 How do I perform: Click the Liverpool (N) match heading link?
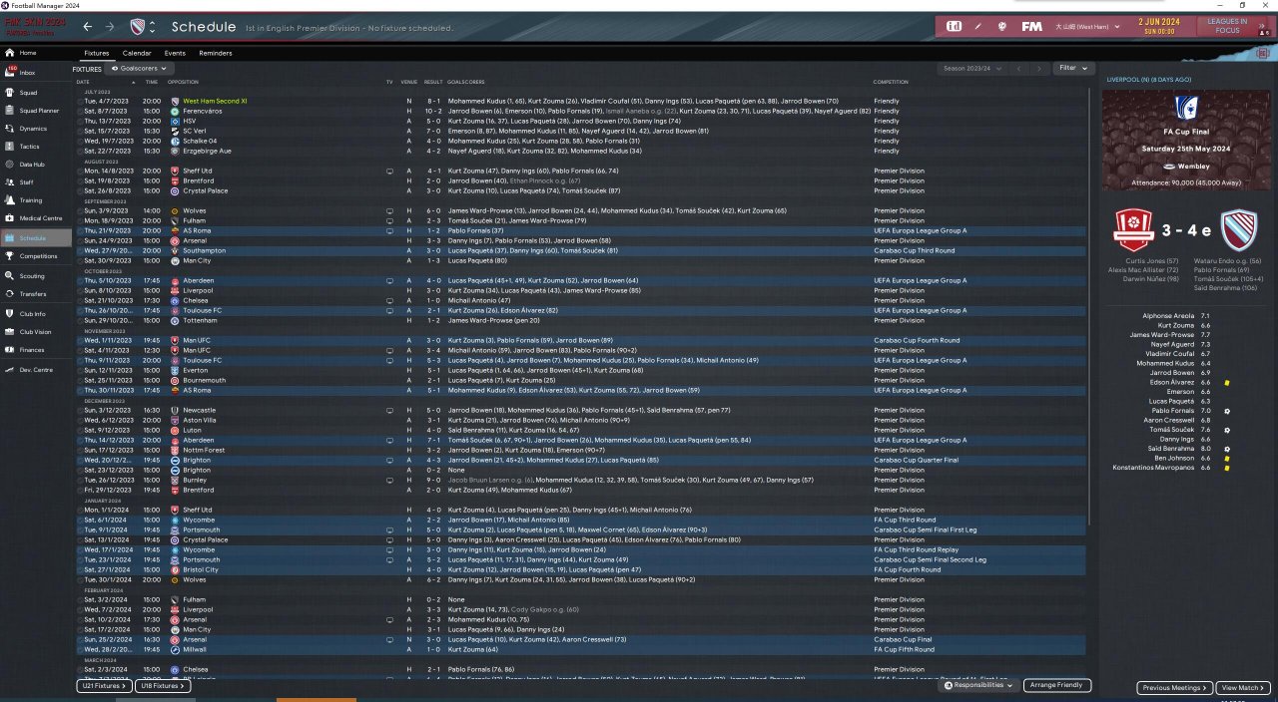pyautogui.click(x=1148, y=79)
